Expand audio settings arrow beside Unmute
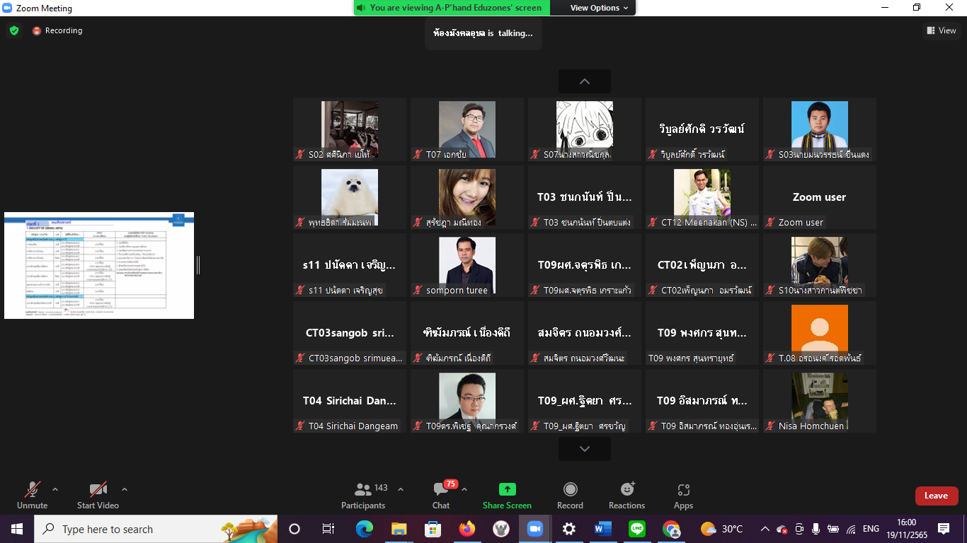967x543 pixels. (x=55, y=489)
